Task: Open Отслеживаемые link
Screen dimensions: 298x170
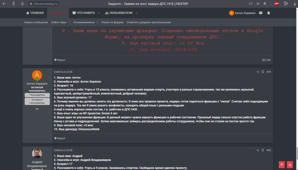Action: pos(84,22)
